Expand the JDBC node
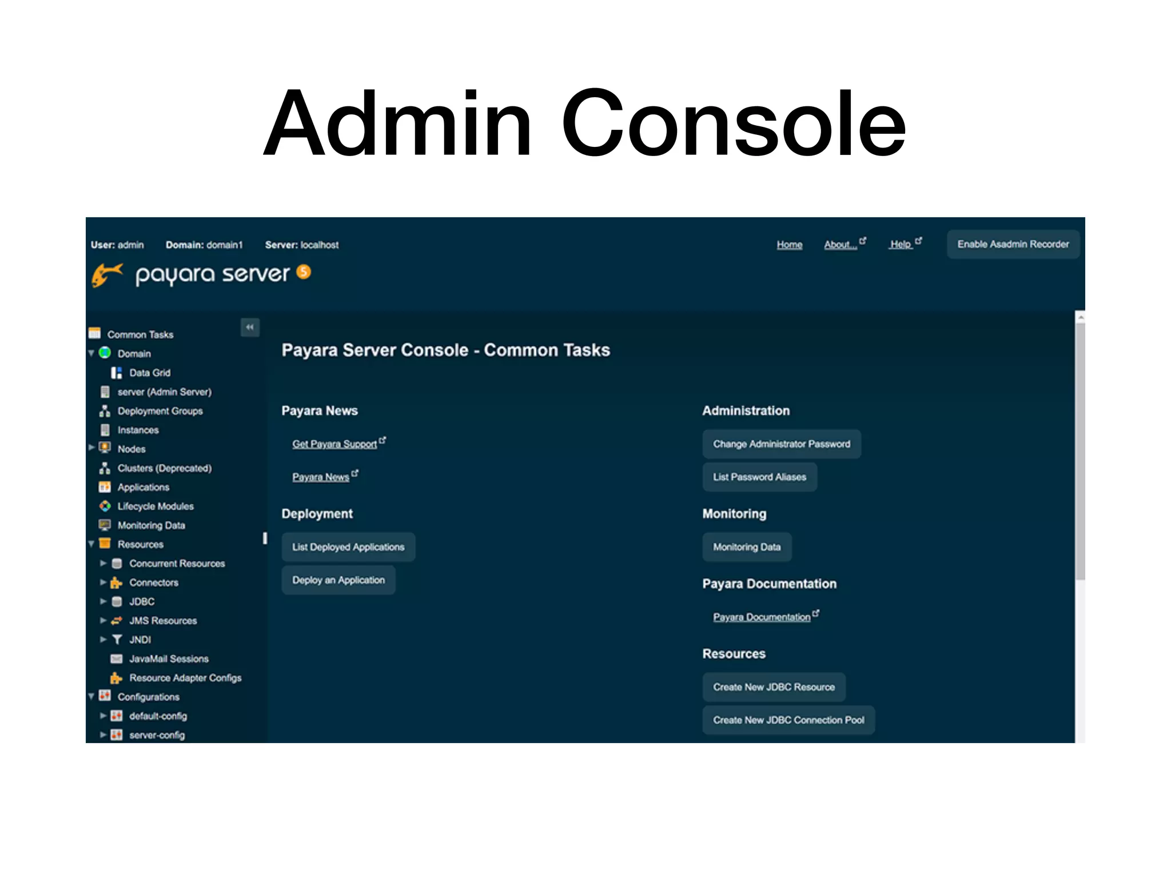This screenshot has height=878, width=1171. click(x=103, y=601)
